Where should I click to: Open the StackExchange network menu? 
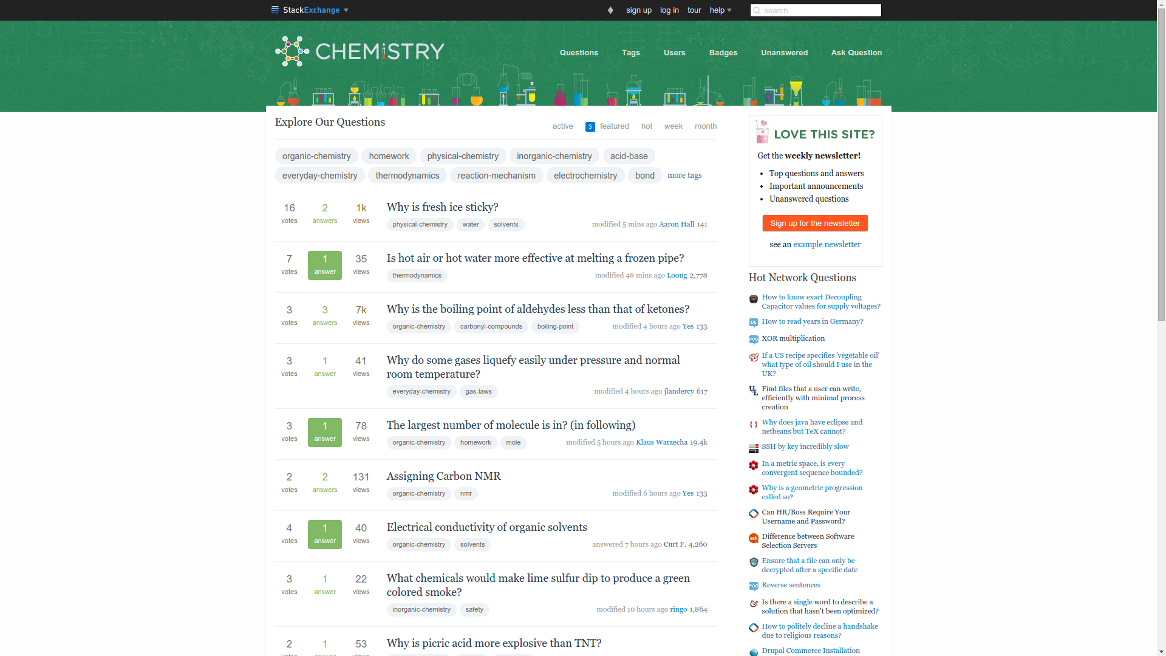pyautogui.click(x=309, y=10)
